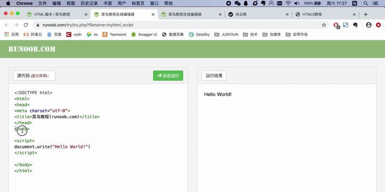Open the Chrome app menu
The width and height of the screenshot is (385, 192).
pyautogui.click(x=25, y=3)
